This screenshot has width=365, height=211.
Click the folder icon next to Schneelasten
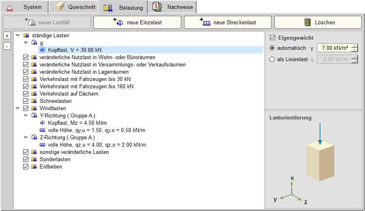pyautogui.click(x=34, y=101)
